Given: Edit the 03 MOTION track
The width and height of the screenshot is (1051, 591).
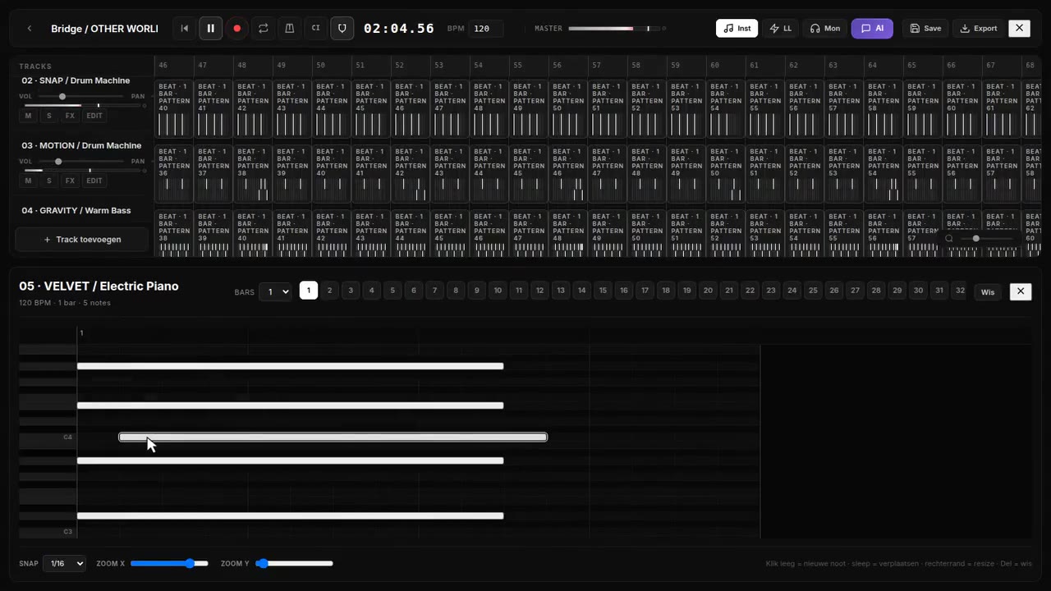Looking at the screenshot, I should (x=94, y=181).
